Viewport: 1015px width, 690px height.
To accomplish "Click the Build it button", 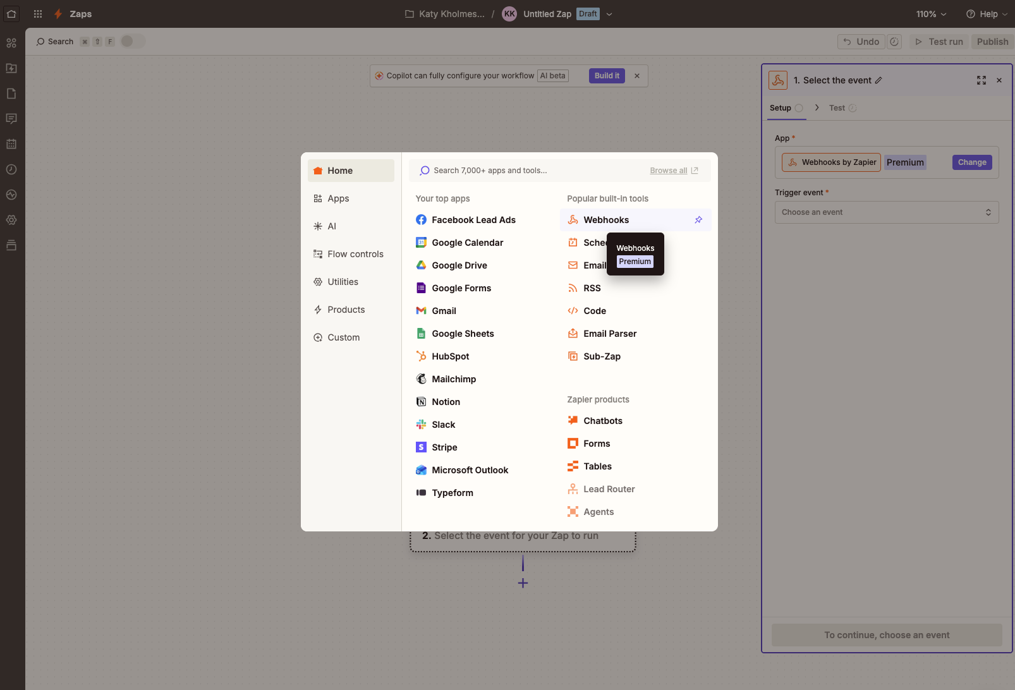I will pyautogui.click(x=607, y=76).
